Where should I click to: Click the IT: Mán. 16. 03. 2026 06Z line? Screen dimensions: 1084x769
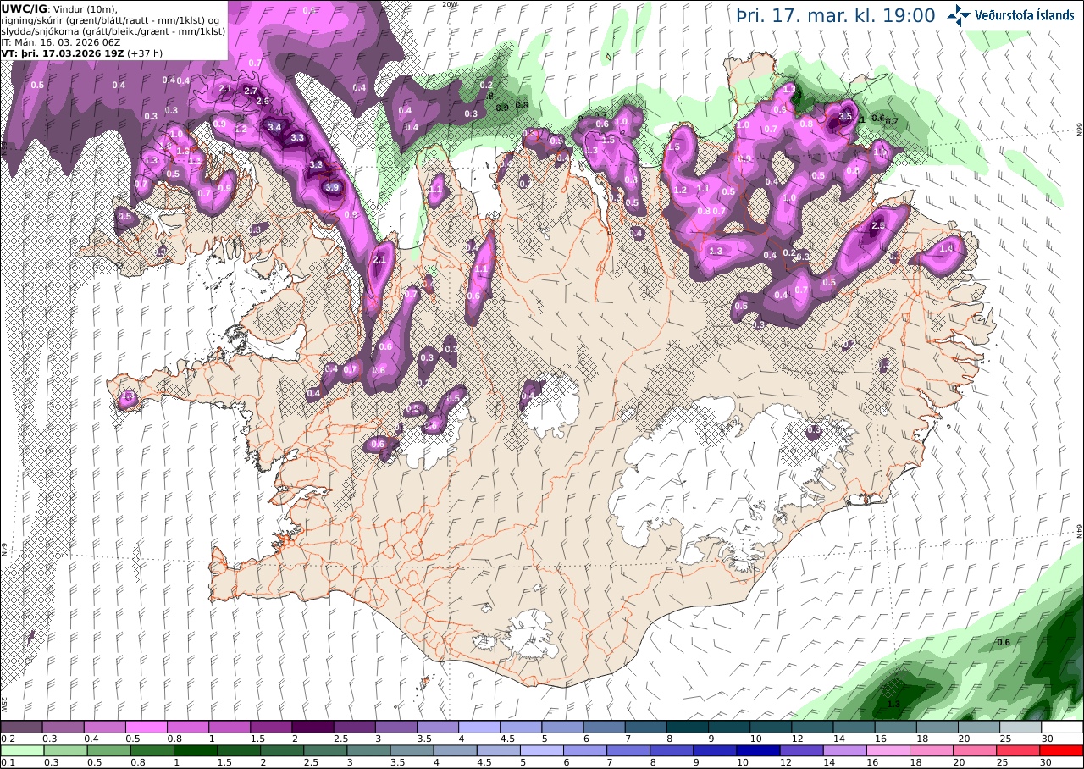pyautogui.click(x=61, y=41)
